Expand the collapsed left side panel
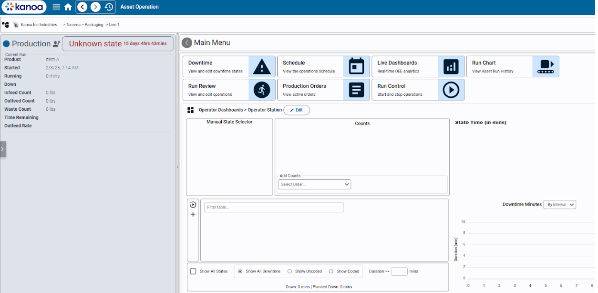This screenshot has height=293, width=598. click(3, 149)
